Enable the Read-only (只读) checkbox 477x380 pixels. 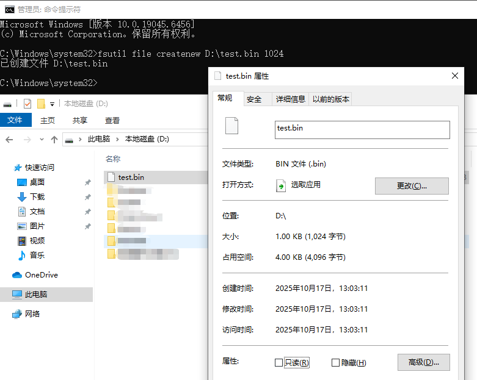pos(279,363)
